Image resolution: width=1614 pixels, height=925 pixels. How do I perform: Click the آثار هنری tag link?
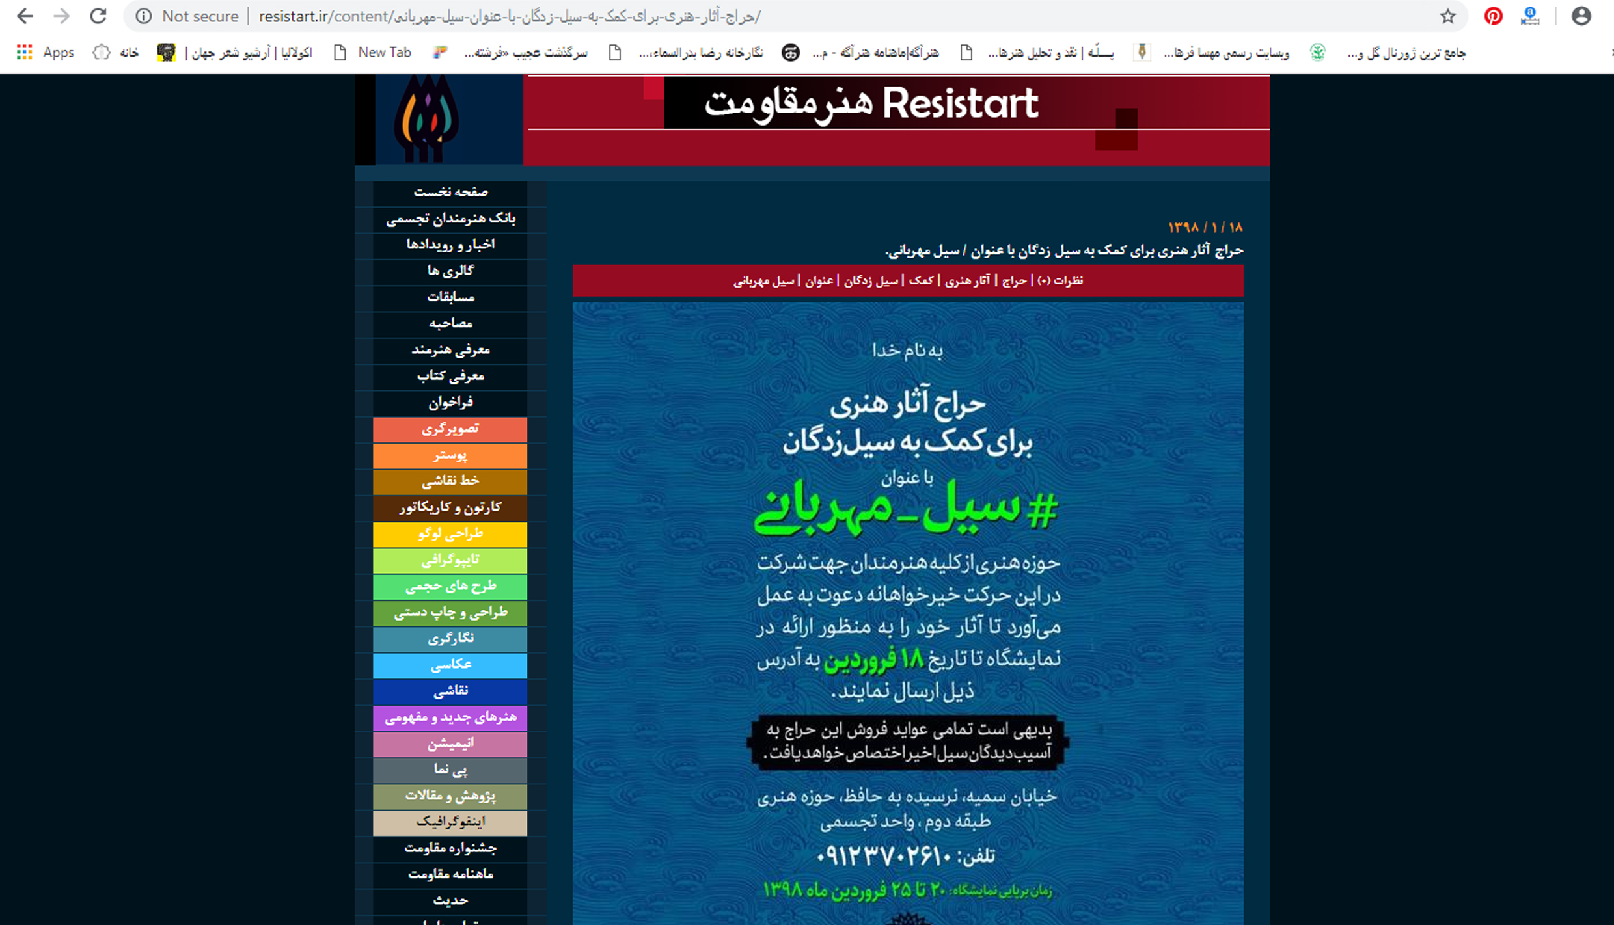967,280
